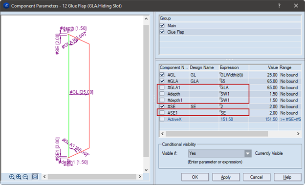Viewport: 305px width, 185px height.
Task: Click the parameter table scroll right arrow
Action: click(298, 134)
